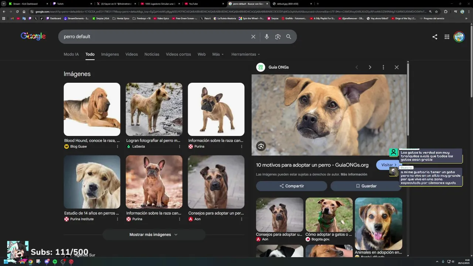Open Bogota.gov related dog image
473x266 pixels.
(329, 215)
